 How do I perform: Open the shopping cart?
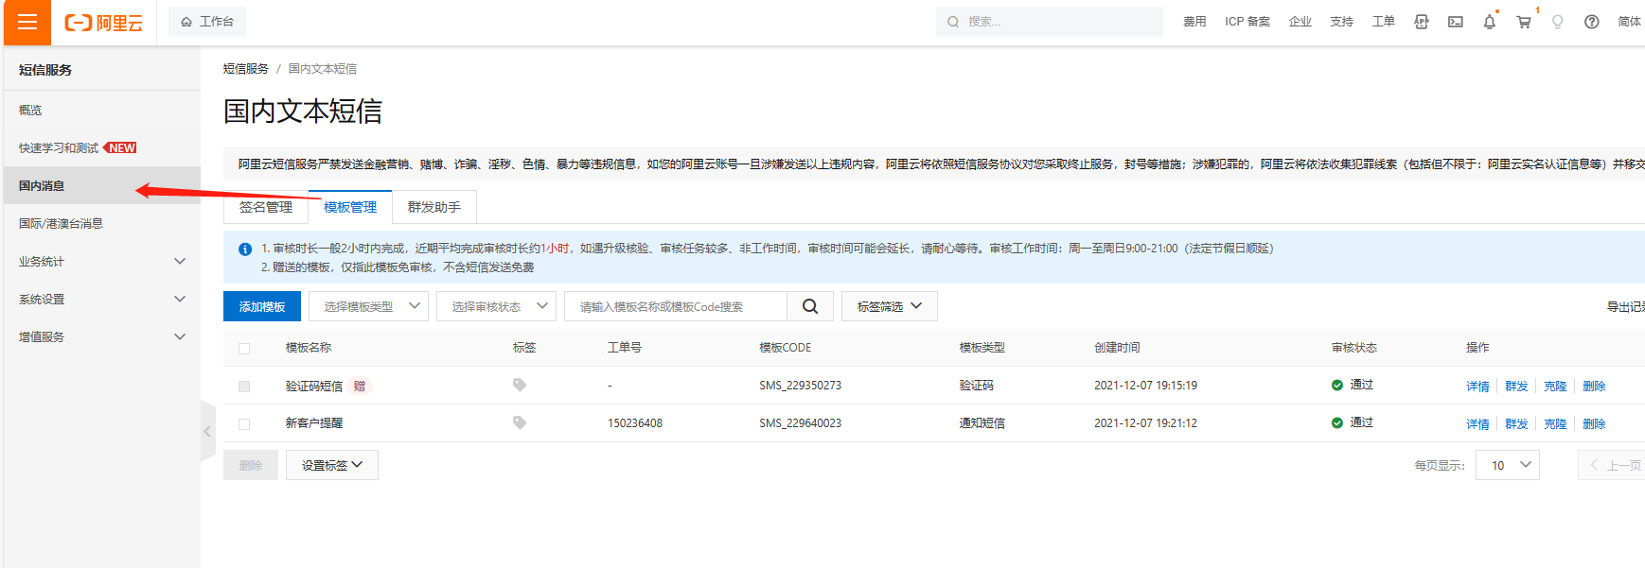pos(1524,22)
